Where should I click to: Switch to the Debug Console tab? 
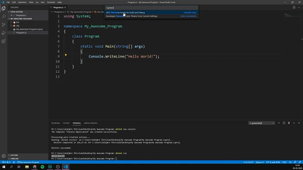click(x=90, y=123)
